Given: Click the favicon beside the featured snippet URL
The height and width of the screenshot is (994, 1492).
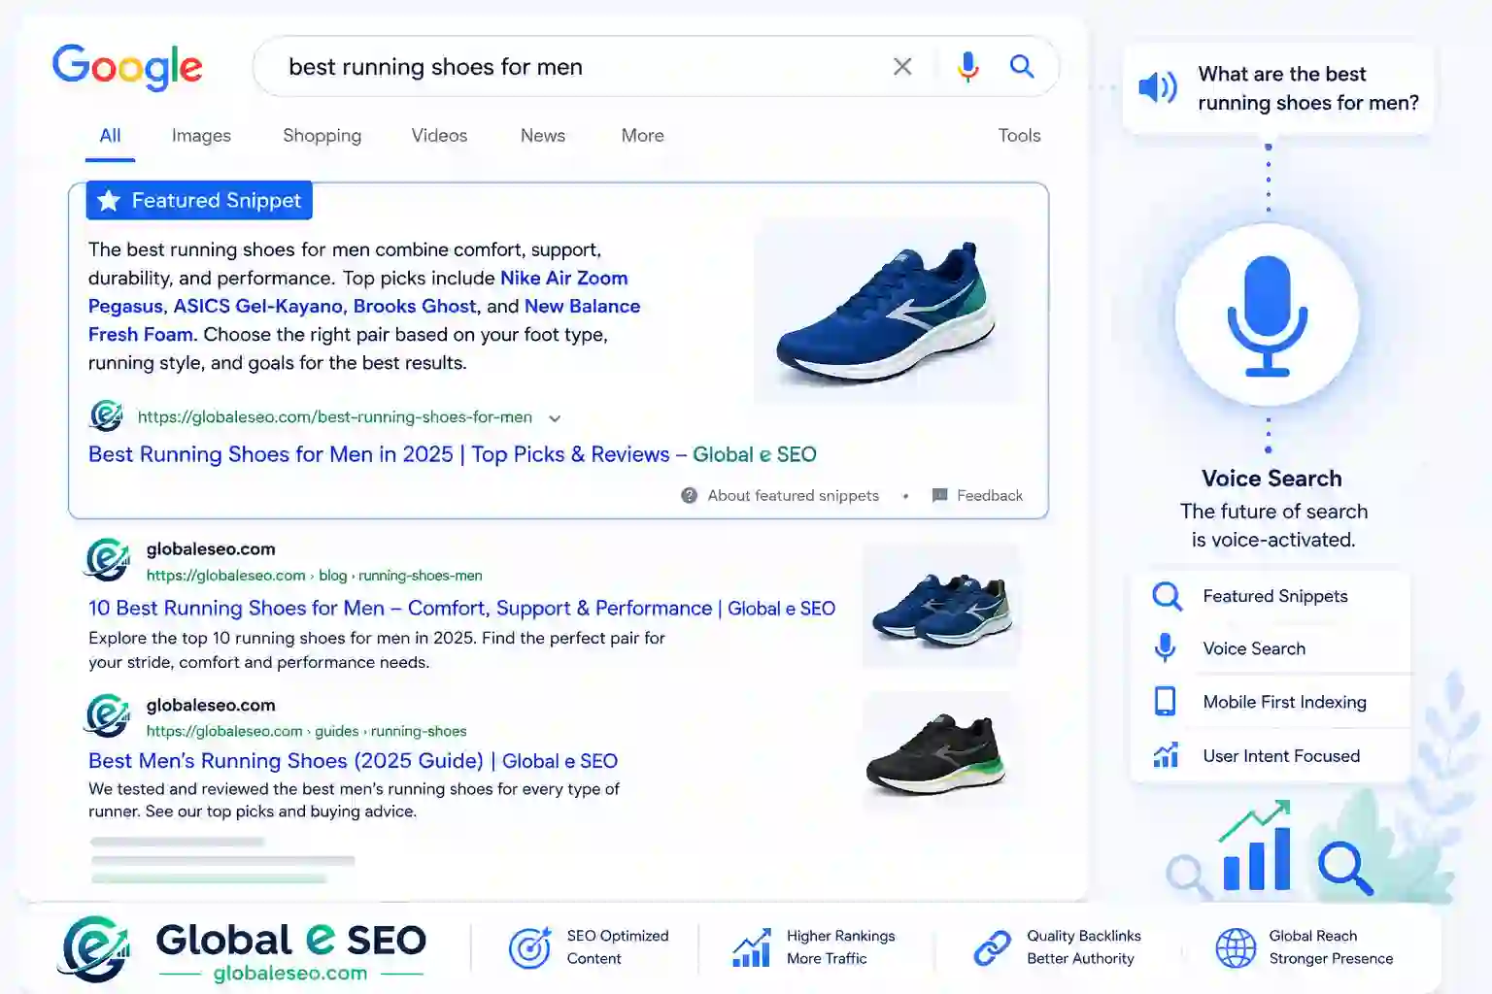Looking at the screenshot, I should click(x=106, y=416).
